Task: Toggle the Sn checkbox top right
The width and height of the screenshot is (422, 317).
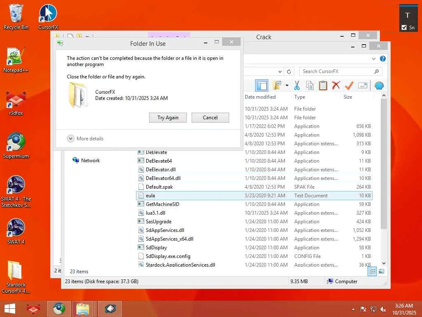Action: point(404,27)
